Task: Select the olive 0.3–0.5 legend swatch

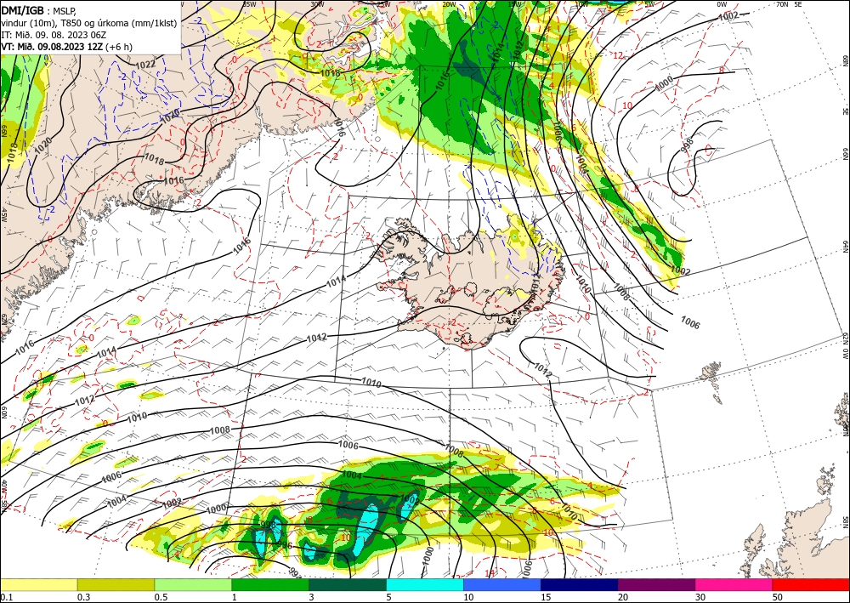Action: click(x=116, y=584)
